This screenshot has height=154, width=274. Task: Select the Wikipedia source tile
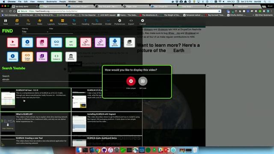click(x=71, y=56)
